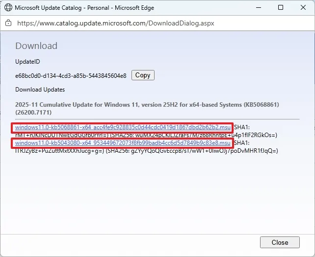Click the Microsoft Update Catalog window title text
315x257 pixels.
(x=84, y=8)
